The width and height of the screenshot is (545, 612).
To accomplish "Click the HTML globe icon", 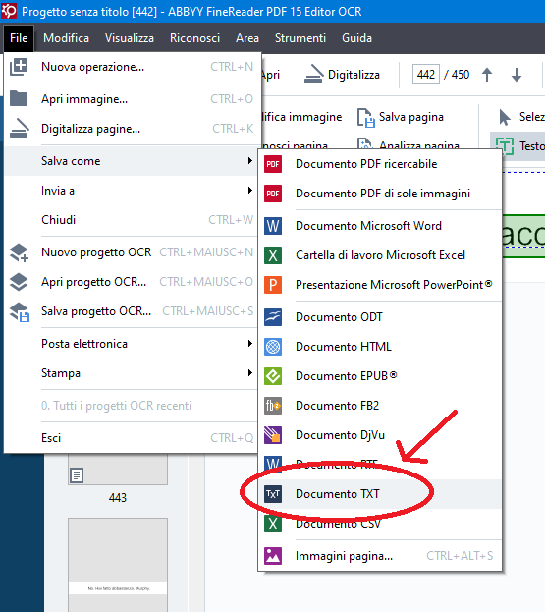I will click(x=273, y=347).
